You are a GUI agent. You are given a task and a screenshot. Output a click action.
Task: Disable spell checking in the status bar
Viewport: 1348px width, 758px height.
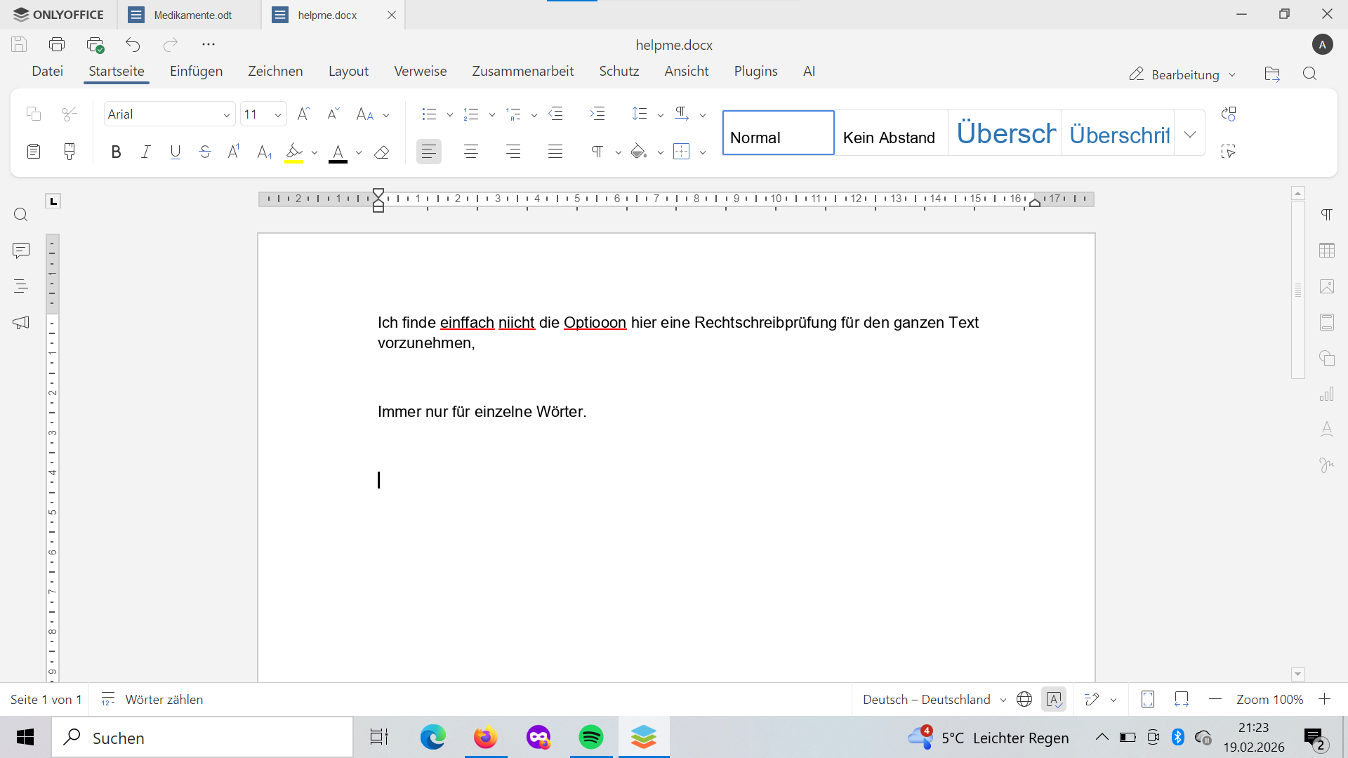click(x=1054, y=699)
